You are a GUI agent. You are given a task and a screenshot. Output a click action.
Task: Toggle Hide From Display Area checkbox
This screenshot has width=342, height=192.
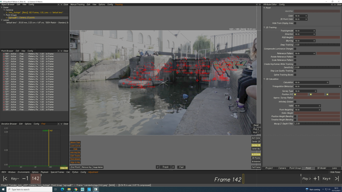pyautogui.click(x=295, y=23)
